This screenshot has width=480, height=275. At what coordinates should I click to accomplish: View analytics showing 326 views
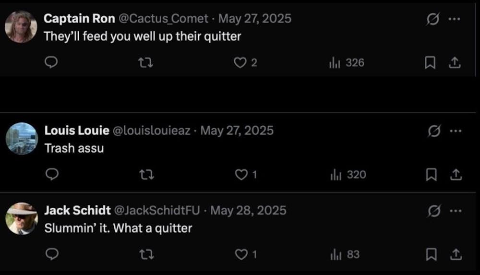347,62
